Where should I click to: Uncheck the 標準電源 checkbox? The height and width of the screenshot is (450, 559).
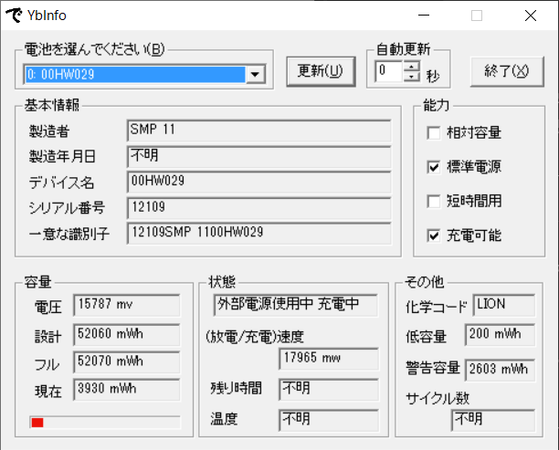434,167
